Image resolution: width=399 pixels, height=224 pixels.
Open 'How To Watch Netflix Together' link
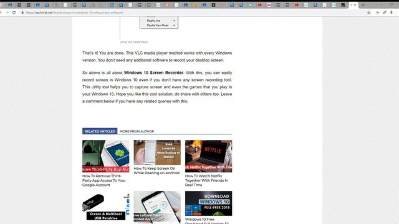pyautogui.click(x=206, y=180)
